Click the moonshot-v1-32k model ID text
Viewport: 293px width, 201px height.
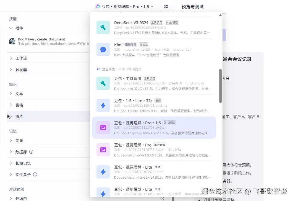(137, 50)
